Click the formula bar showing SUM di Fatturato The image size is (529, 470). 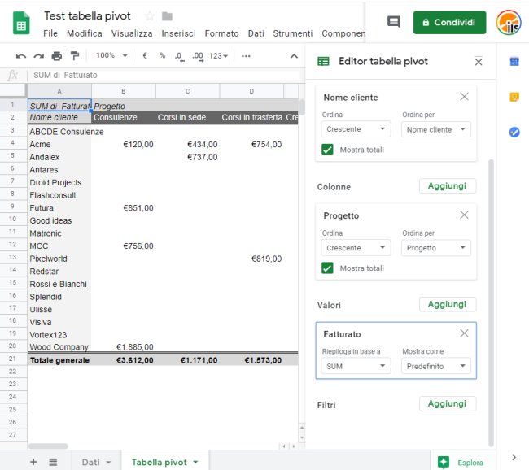point(163,76)
